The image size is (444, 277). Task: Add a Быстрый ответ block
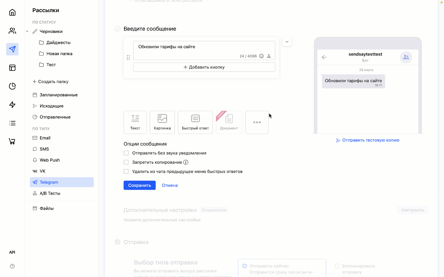(x=195, y=122)
